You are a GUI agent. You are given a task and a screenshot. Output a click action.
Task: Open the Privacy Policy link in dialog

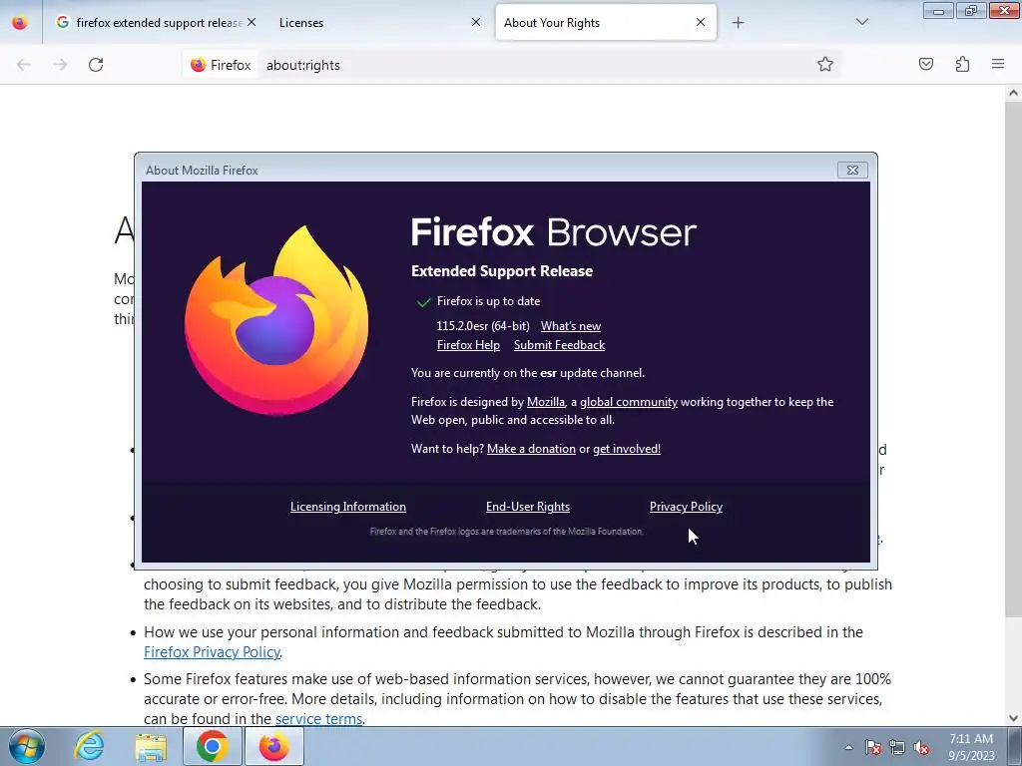[686, 507]
